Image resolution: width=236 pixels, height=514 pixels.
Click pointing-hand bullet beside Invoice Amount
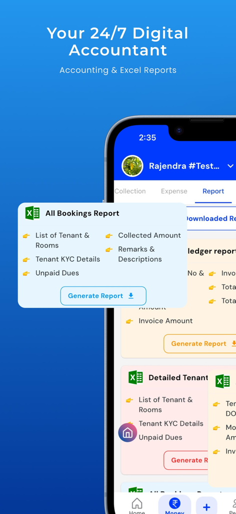coord(129,321)
